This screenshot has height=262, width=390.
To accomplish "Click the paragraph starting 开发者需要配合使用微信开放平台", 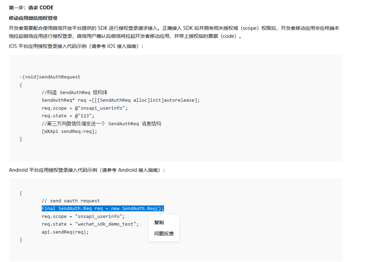I will point(174,32).
